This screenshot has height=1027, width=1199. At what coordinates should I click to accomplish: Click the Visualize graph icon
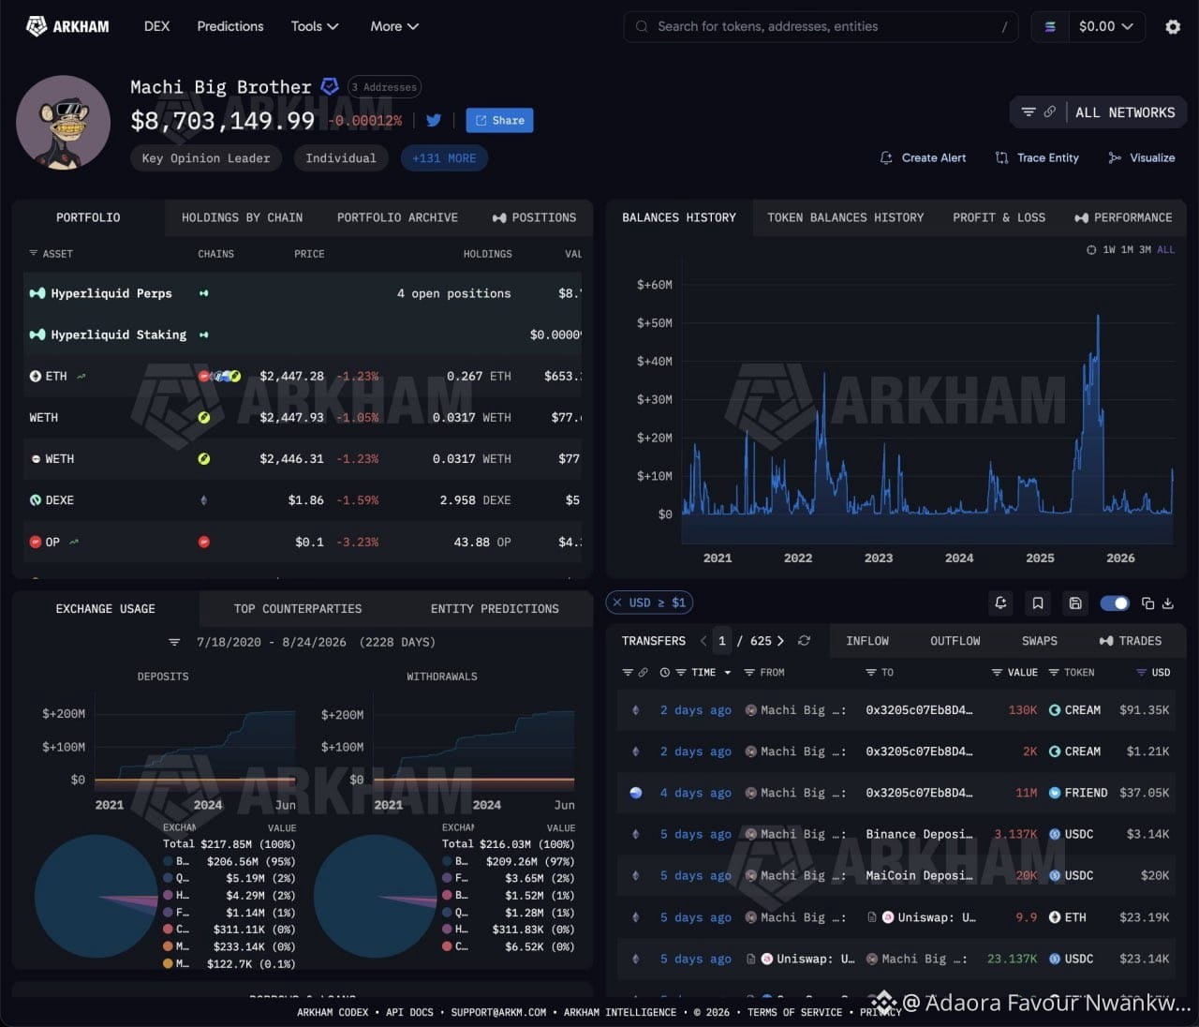pyautogui.click(x=1115, y=157)
